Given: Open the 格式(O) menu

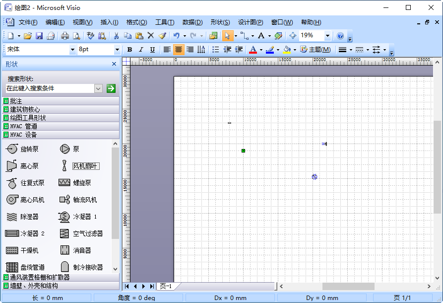Looking at the screenshot, I should [x=137, y=22].
